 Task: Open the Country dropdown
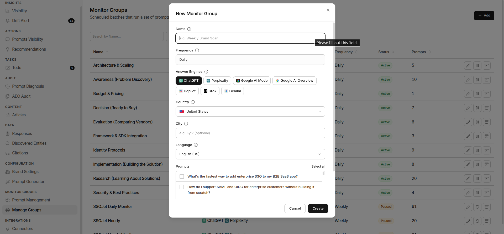click(250, 112)
